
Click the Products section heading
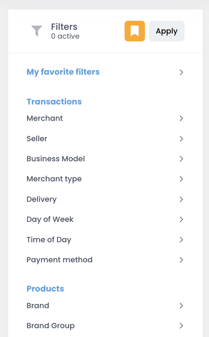click(46, 289)
